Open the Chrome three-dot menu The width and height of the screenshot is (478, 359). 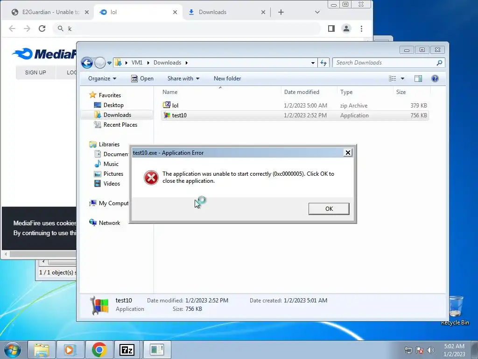coord(362,29)
